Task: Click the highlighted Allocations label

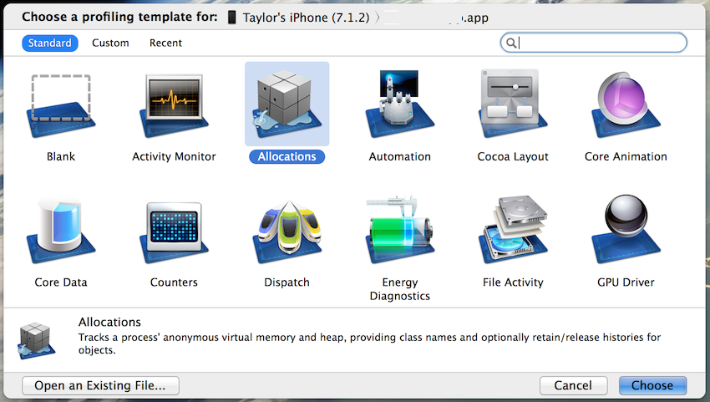Action: (287, 157)
